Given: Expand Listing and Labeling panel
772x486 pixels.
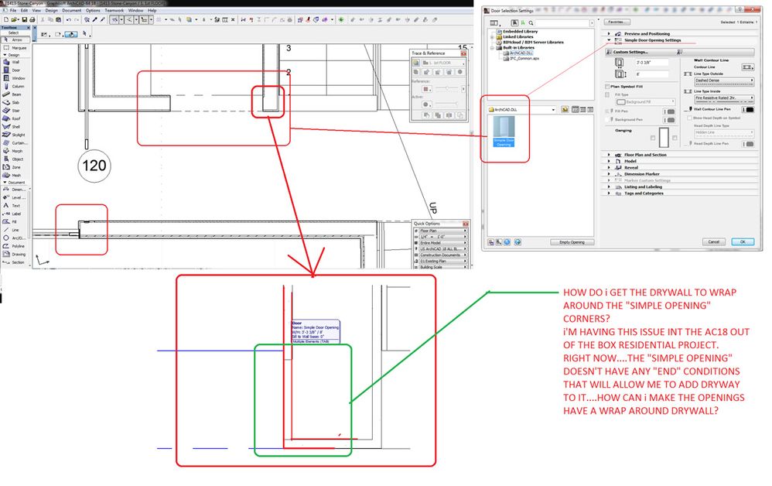Looking at the screenshot, I should [609, 187].
